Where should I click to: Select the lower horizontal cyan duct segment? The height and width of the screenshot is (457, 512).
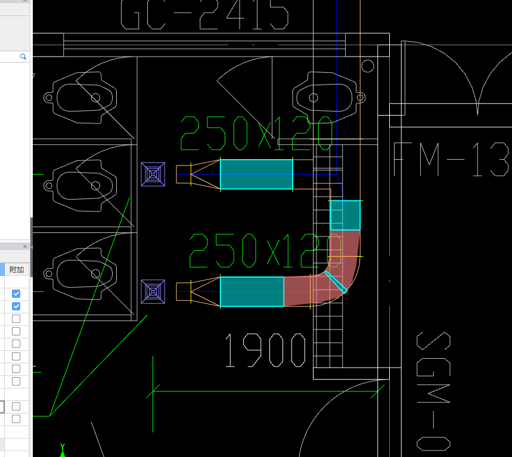tap(252, 291)
